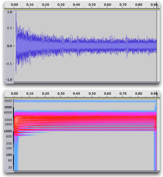The height and width of the screenshot is (177, 163).
Task: Click the 1000 label on the spectrogram frequency scale
Action: (9, 131)
